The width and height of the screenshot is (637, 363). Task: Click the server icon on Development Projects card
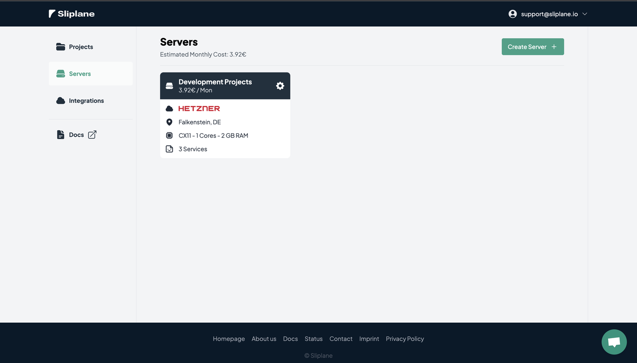coord(169,86)
